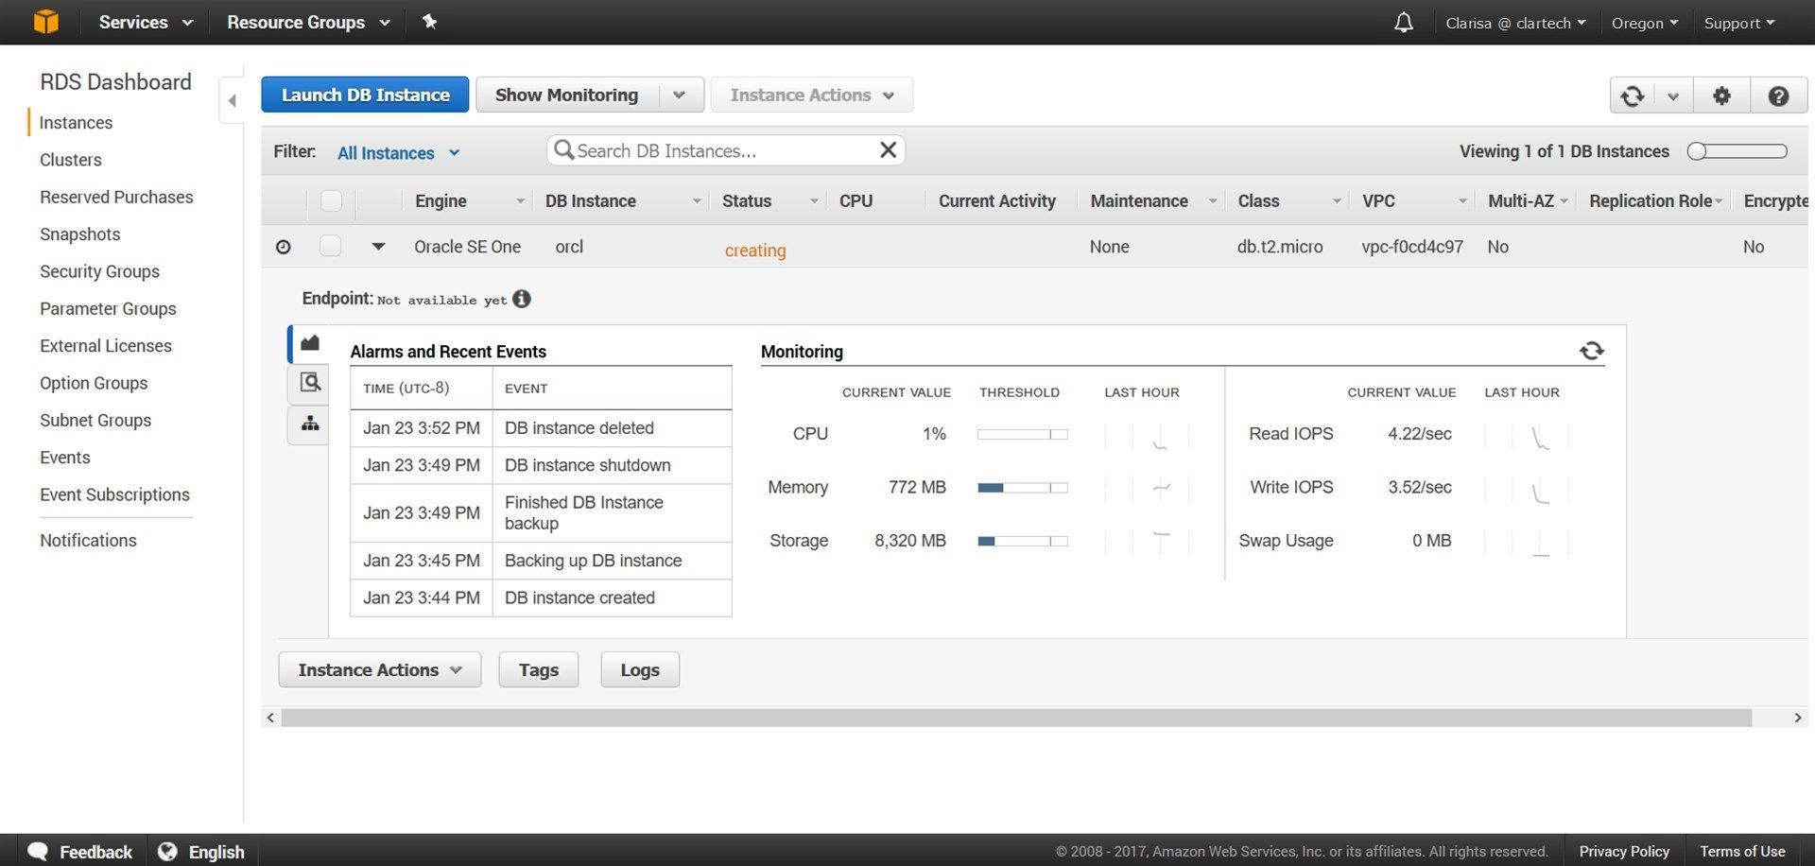Open the Resource Groups dropdown
The width and height of the screenshot is (1815, 866).
coord(308,22)
